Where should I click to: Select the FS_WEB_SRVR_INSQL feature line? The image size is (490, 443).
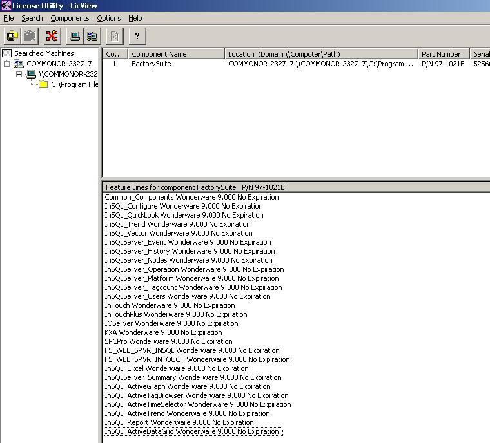pos(192,351)
